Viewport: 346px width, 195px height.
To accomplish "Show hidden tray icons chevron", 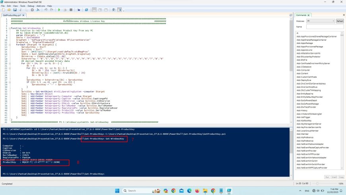I will pyautogui.click(x=300, y=191).
